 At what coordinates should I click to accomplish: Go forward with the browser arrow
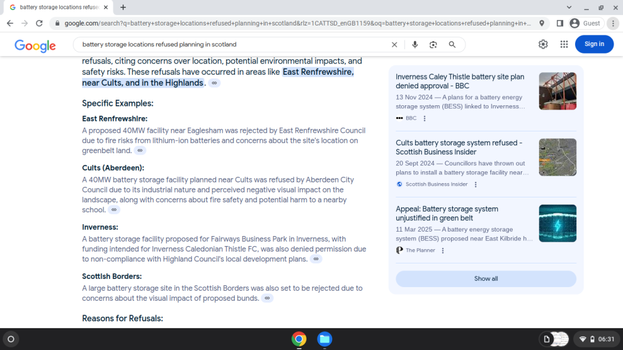point(25,24)
